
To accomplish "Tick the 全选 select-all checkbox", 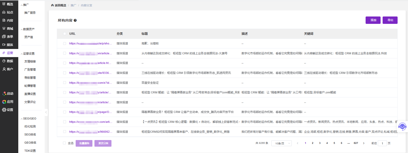I will 64,143.
